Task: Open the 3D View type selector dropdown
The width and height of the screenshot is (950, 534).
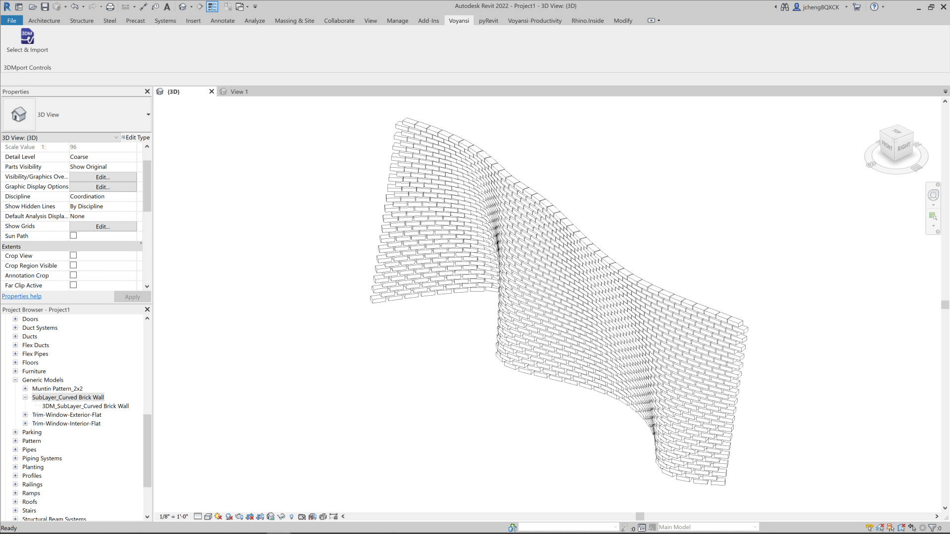Action: click(x=148, y=115)
